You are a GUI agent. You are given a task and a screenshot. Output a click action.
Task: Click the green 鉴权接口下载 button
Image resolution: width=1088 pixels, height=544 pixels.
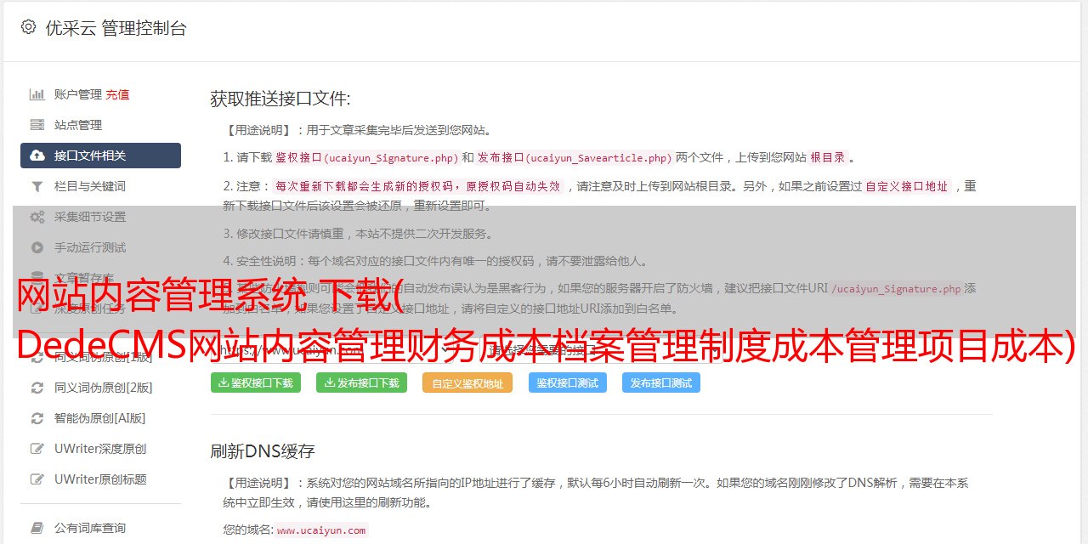tap(256, 382)
